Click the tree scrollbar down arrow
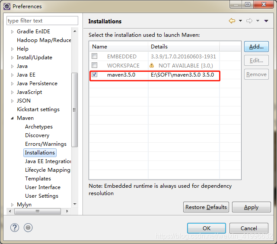This screenshot has width=277, height=244. pos(75,204)
